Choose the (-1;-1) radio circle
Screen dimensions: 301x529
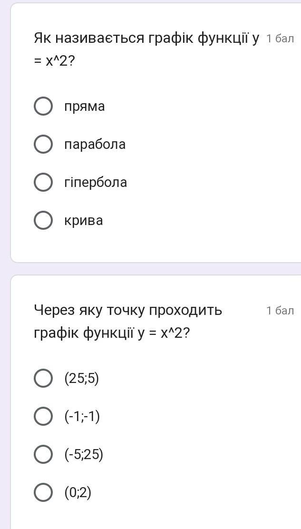click(43, 416)
